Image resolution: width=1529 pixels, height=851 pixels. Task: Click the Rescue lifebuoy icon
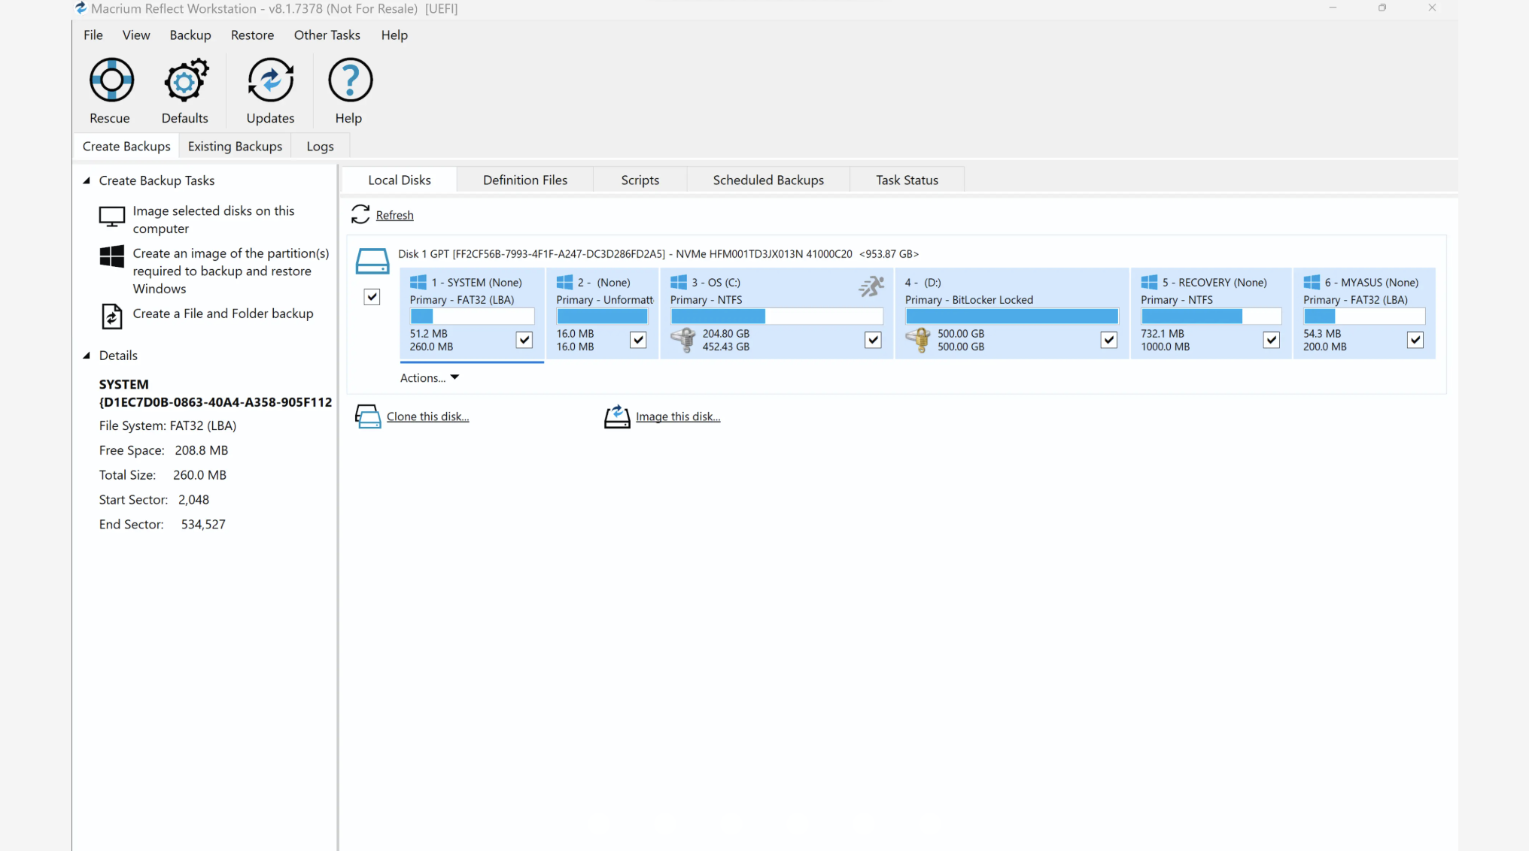tap(111, 80)
